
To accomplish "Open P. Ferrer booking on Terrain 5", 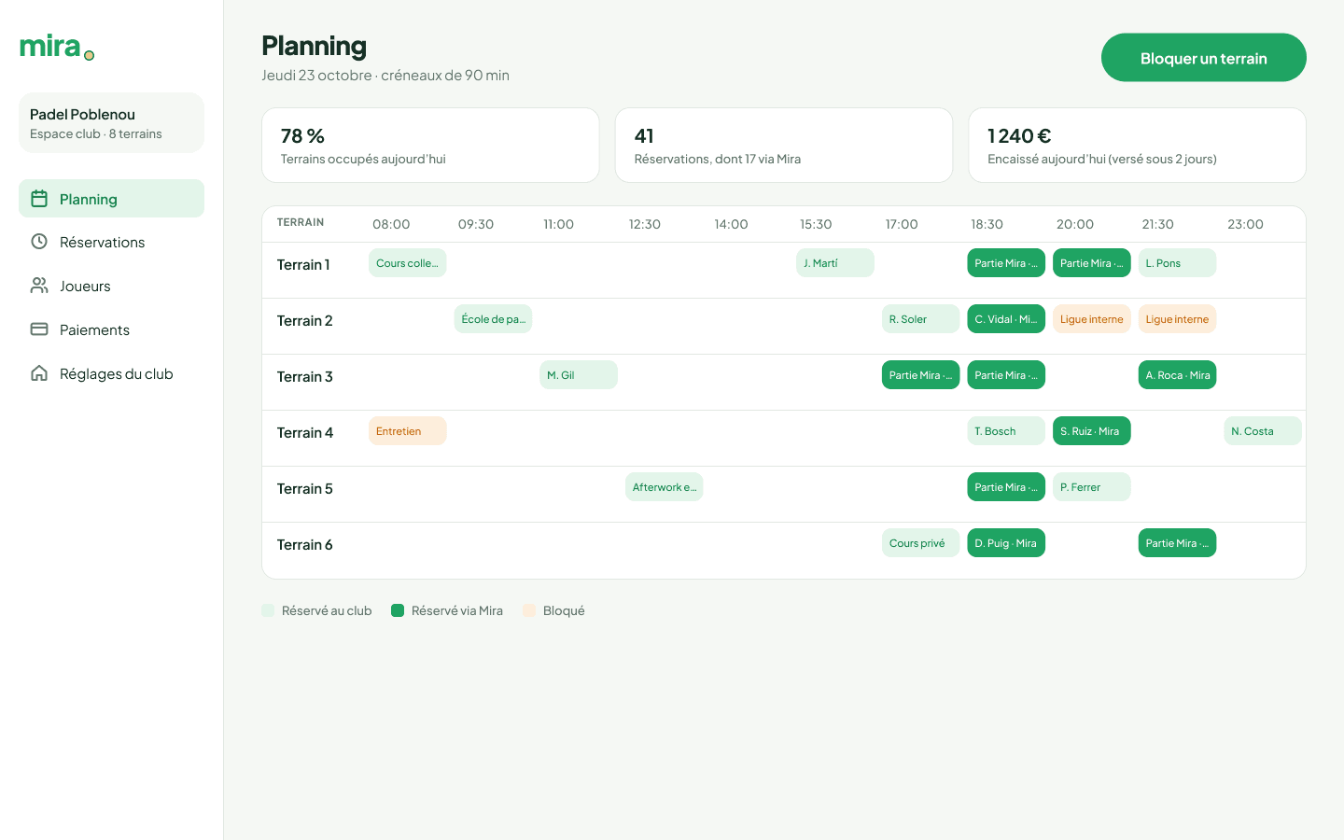I will pyautogui.click(x=1092, y=487).
